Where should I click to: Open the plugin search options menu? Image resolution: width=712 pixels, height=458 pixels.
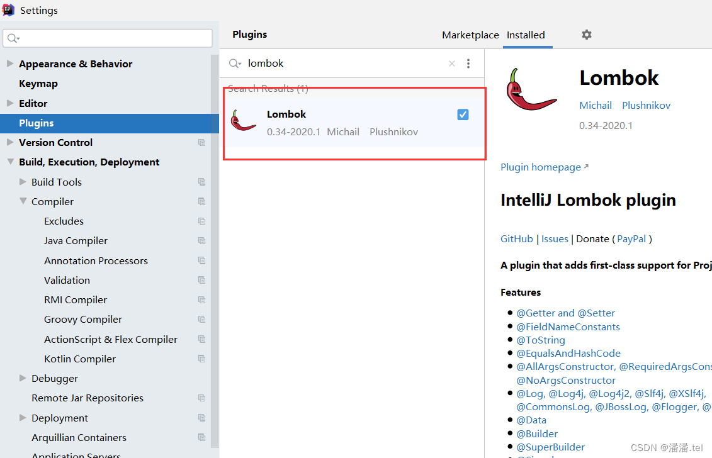click(468, 64)
